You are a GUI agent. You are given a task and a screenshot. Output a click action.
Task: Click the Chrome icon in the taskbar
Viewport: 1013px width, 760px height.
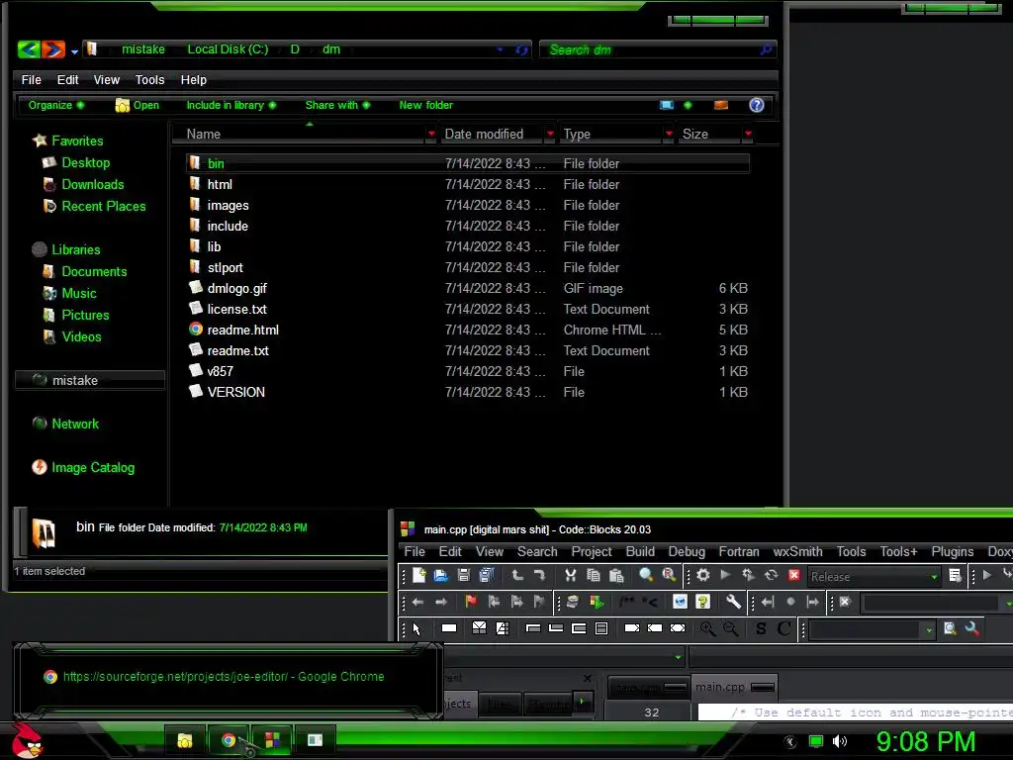coord(228,740)
